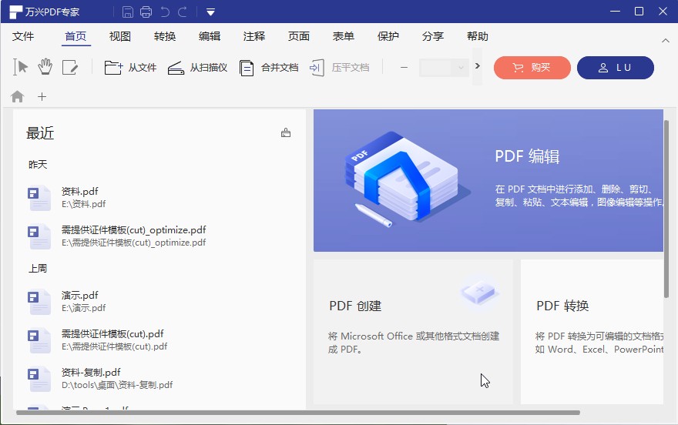Open the 转换 tab

pos(165,36)
